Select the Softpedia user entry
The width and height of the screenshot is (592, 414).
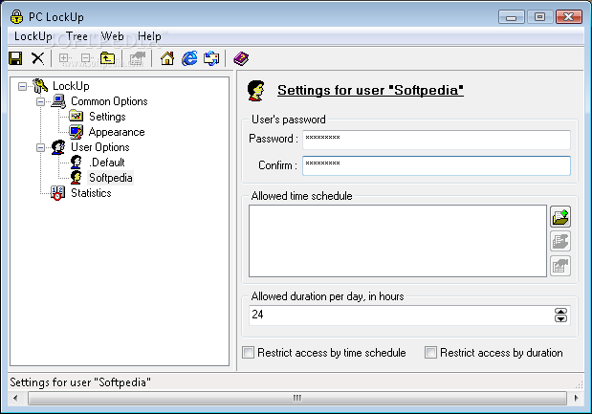tap(111, 178)
